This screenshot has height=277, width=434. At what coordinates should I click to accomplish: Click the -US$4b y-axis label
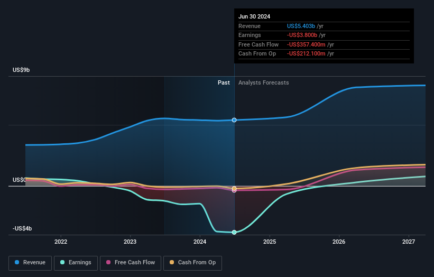(22, 228)
